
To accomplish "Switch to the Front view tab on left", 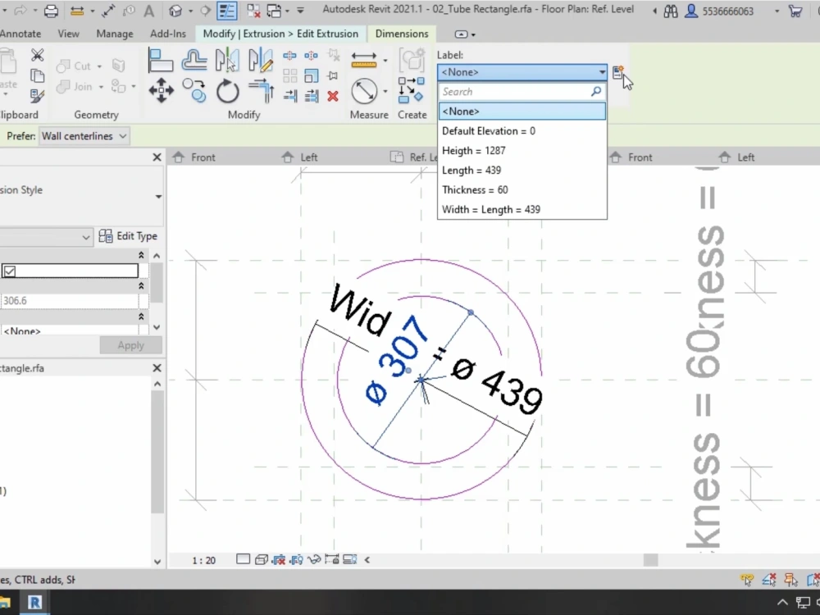I will 203,157.
